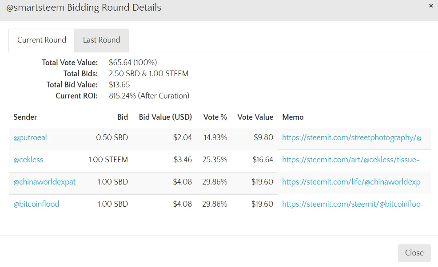
Task: Open @putroeal sender profile link
Action: tap(30, 137)
